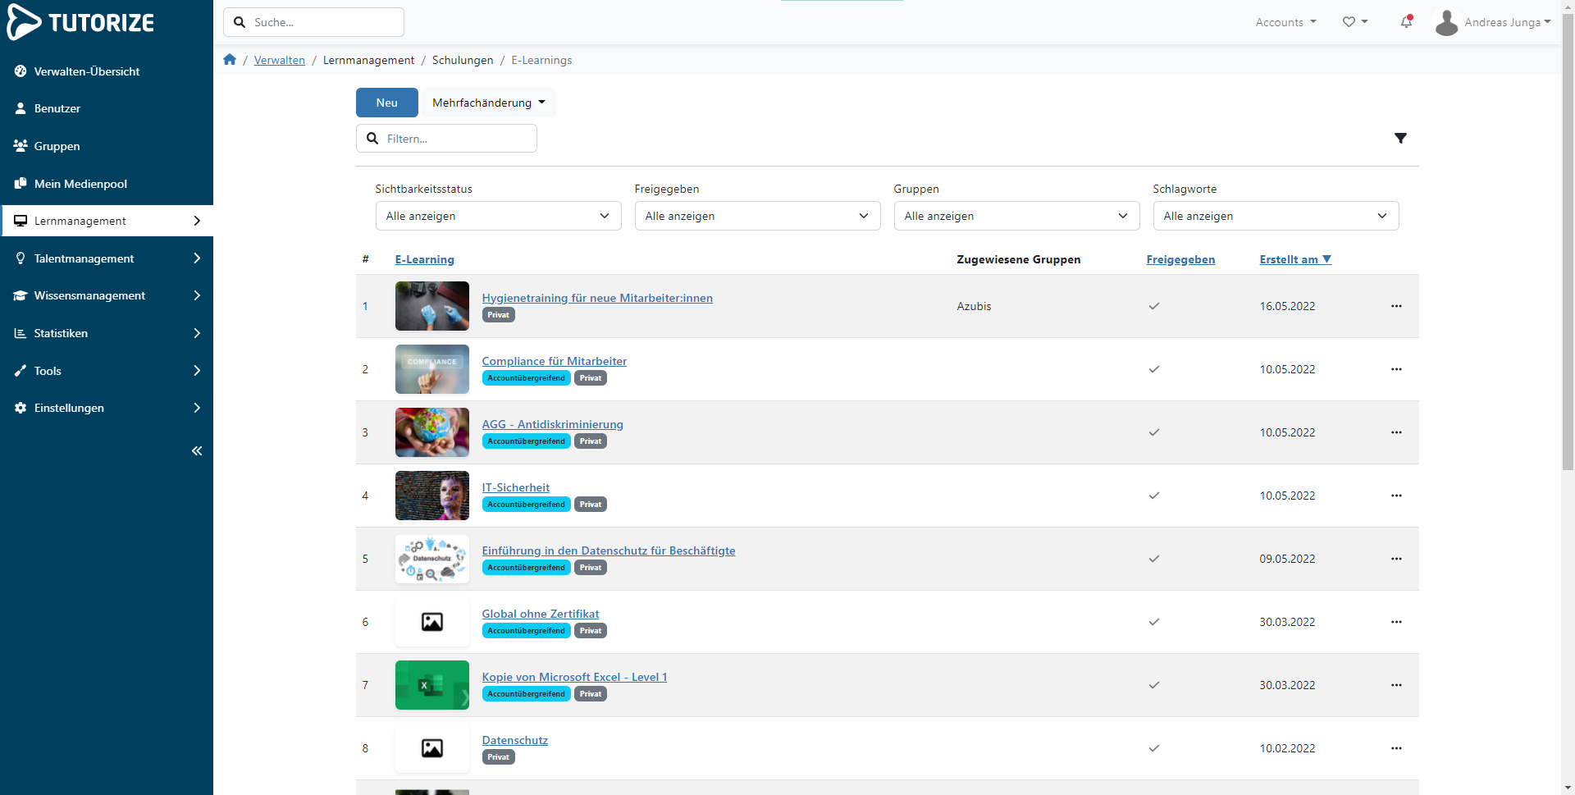1575x795 pixels.
Task: Click the filter funnel icon
Action: [1400, 139]
